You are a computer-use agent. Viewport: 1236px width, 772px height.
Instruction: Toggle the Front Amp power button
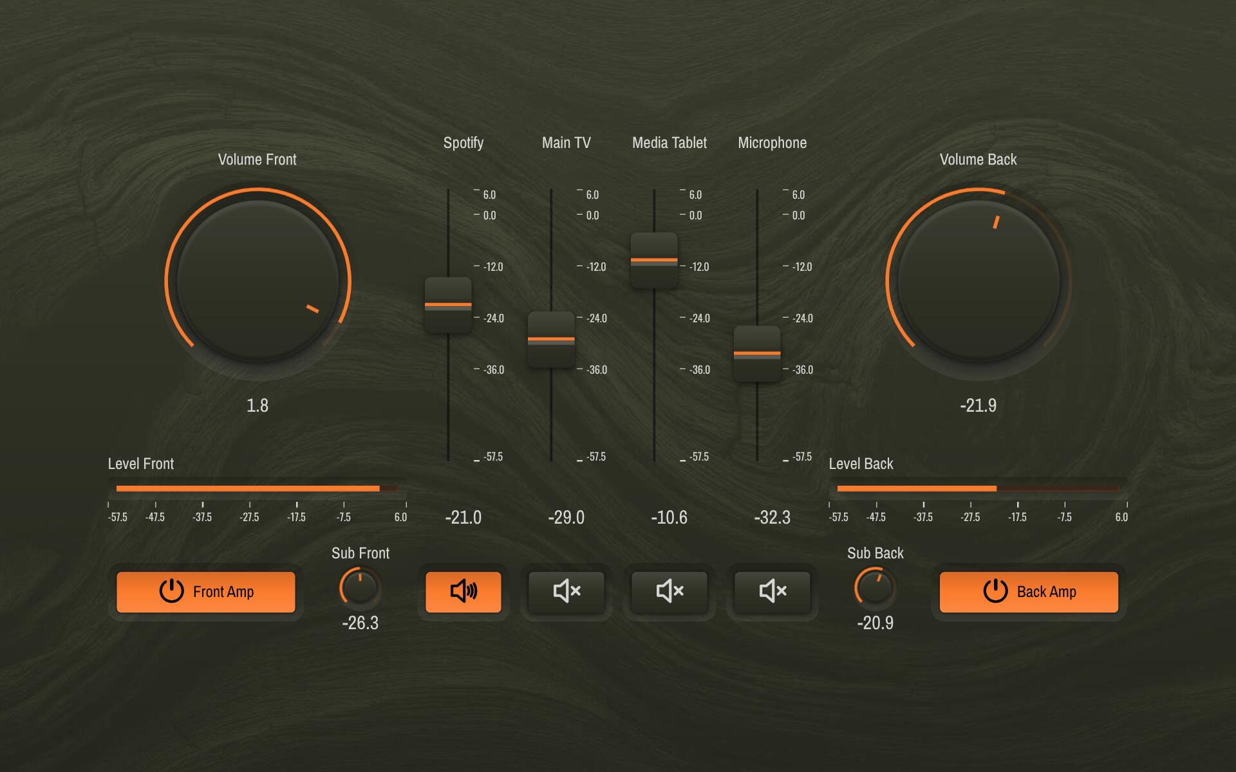pyautogui.click(x=206, y=592)
